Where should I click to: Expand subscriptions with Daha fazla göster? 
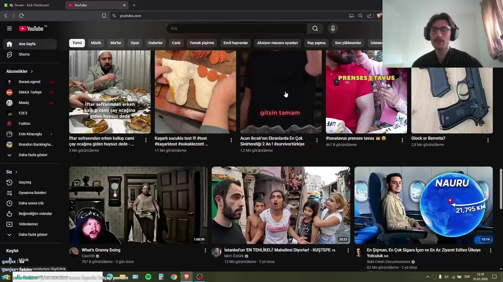[x=30, y=155]
